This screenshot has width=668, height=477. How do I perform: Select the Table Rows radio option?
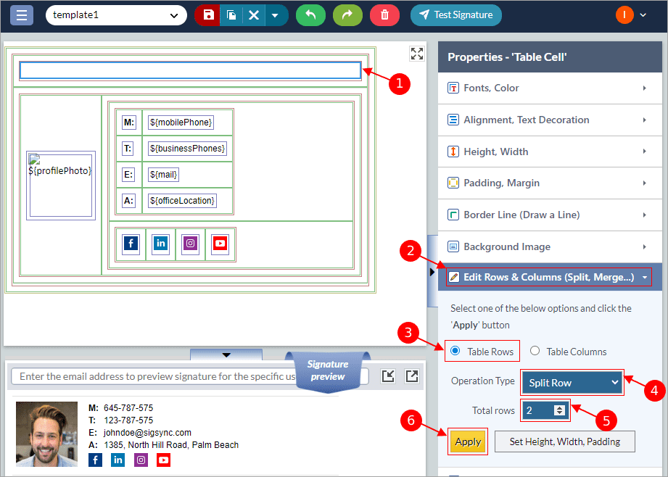pyautogui.click(x=455, y=352)
